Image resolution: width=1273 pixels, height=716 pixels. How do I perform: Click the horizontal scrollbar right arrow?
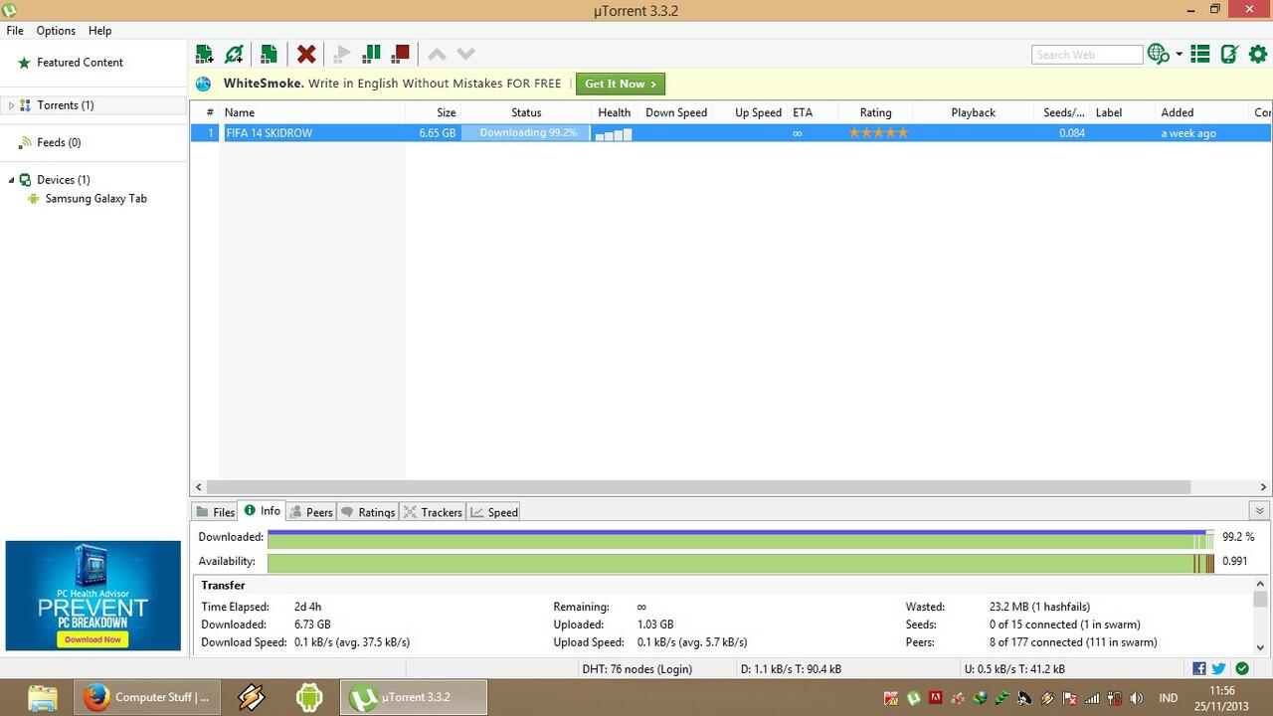point(1264,487)
